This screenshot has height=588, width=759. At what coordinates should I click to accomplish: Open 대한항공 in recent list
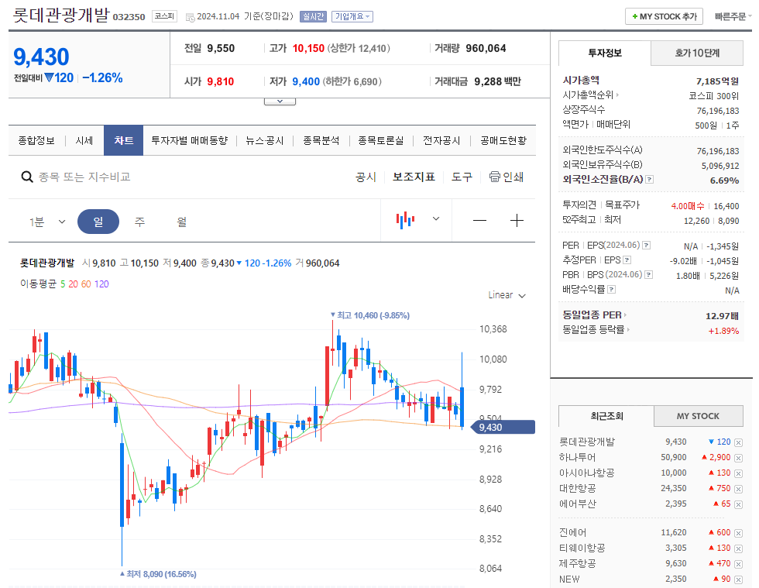point(577,489)
